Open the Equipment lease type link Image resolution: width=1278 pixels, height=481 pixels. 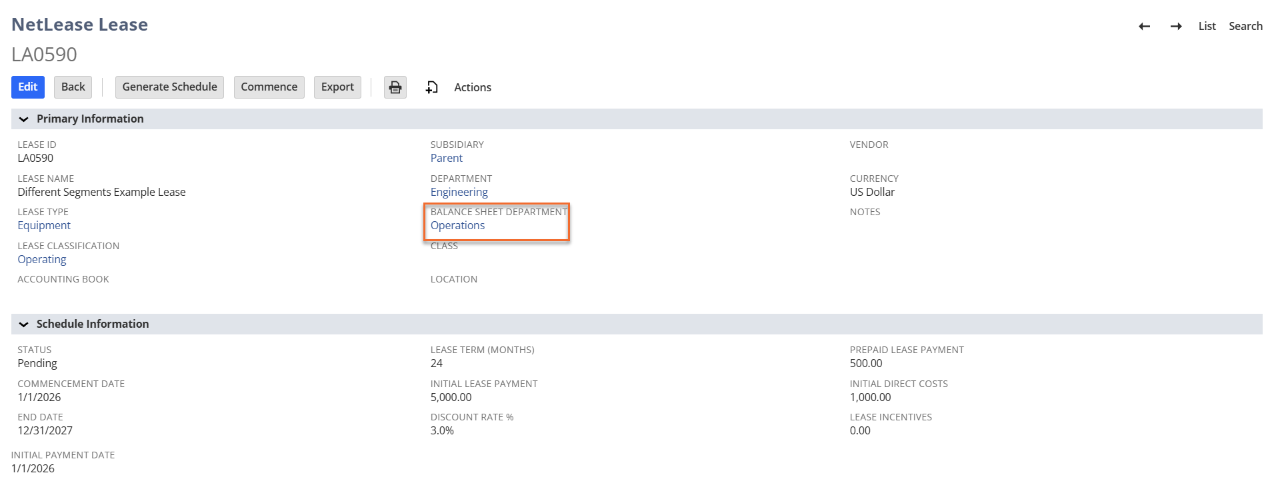(44, 226)
